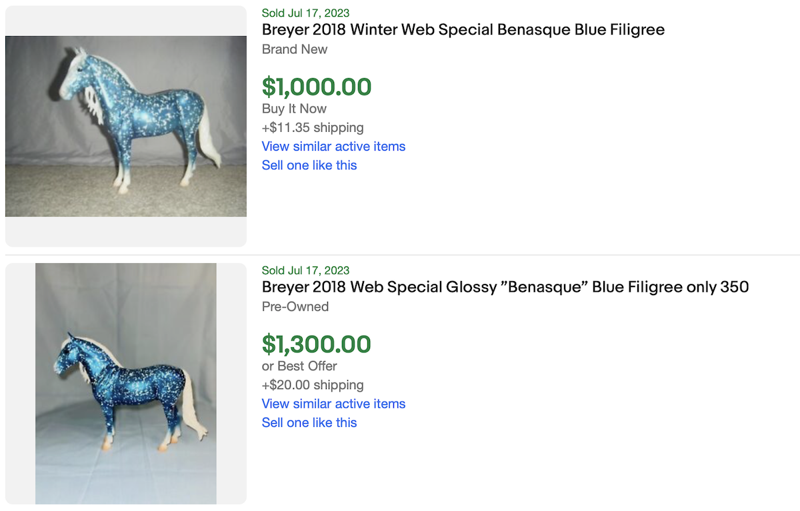Click the "Pre-Owned" condition text
800x511 pixels.
(295, 306)
